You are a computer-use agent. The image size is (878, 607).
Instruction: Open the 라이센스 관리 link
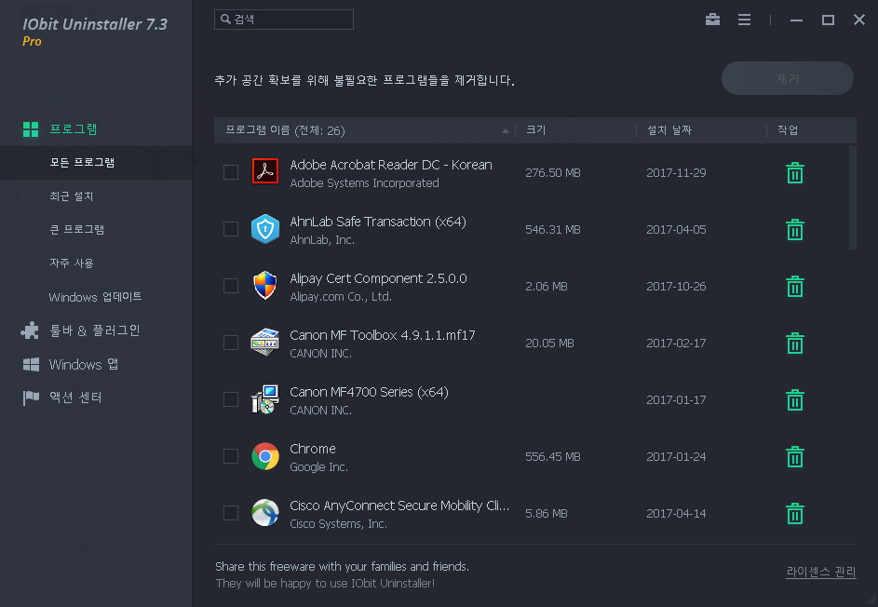(x=821, y=572)
